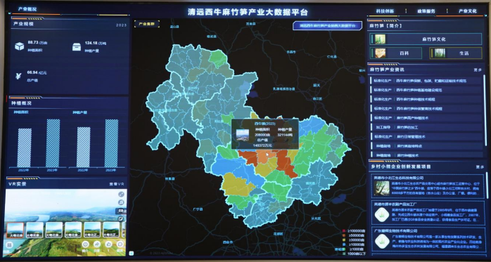
Task: Open the 生活 card
Action: (x=456, y=53)
